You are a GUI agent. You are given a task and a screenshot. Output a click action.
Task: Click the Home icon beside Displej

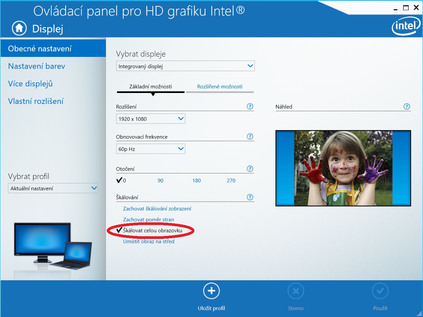(19, 28)
